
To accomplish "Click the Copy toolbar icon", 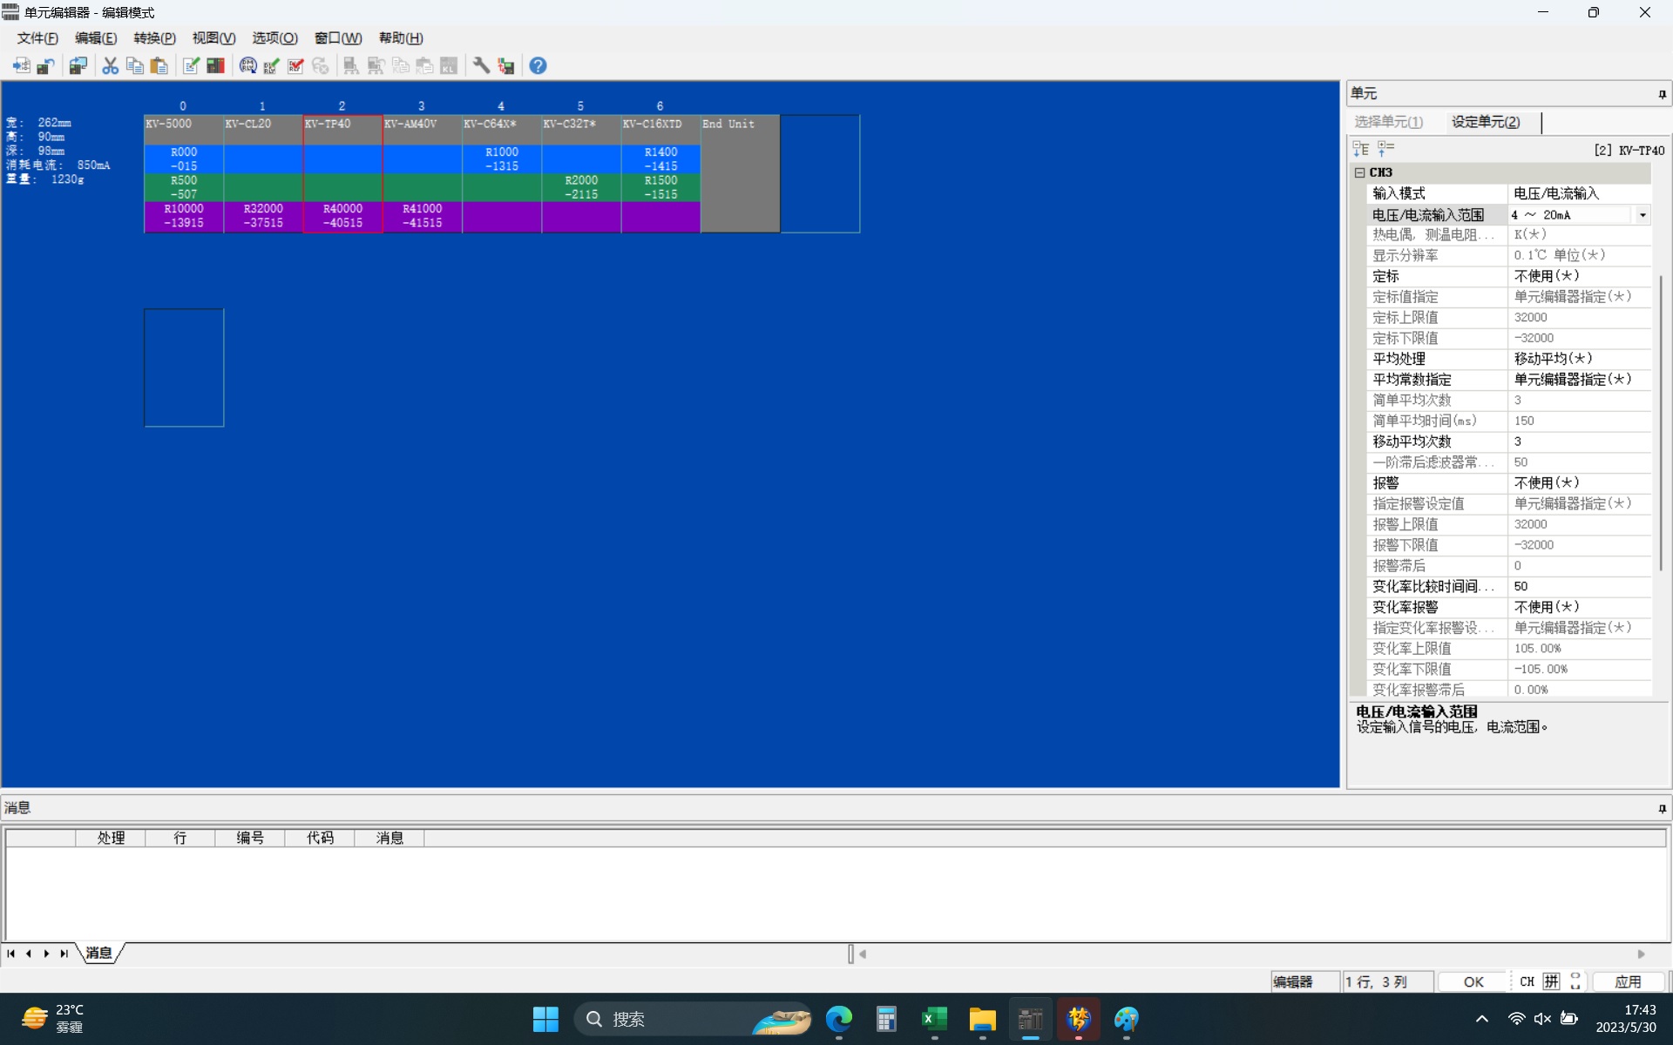I will click(134, 66).
